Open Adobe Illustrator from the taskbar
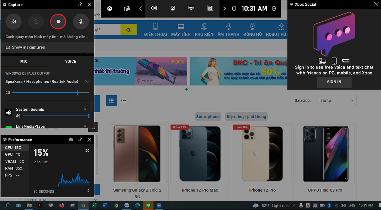The height and width of the screenshot is (210, 381). pos(40,205)
